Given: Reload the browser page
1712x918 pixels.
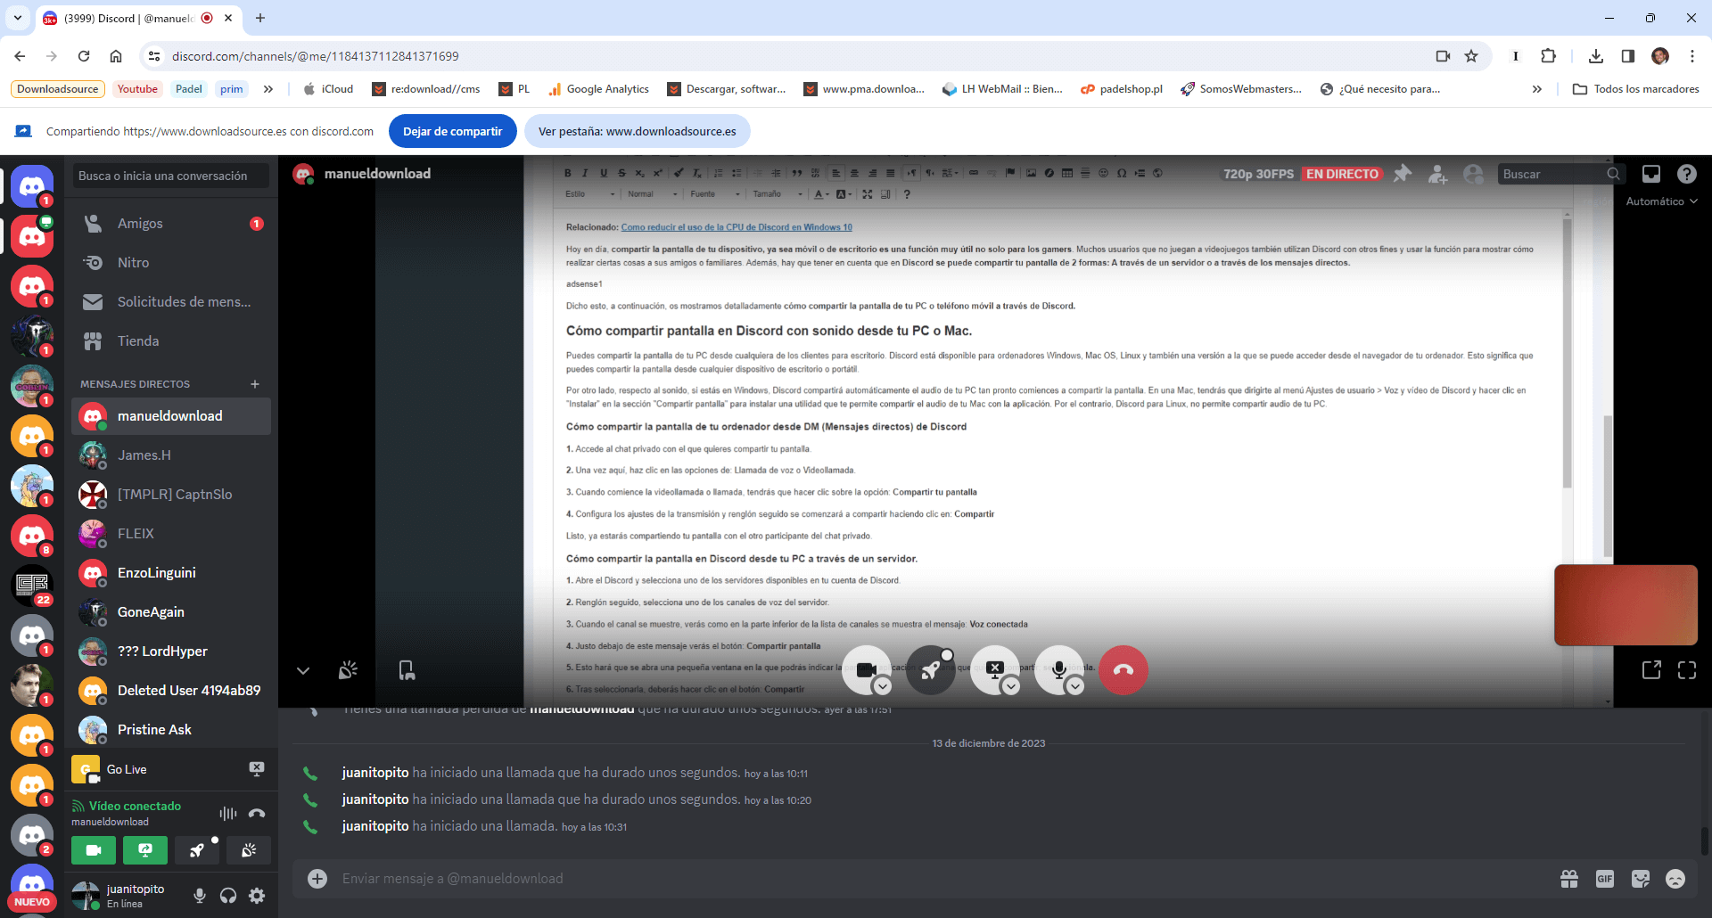Looking at the screenshot, I should click(84, 56).
